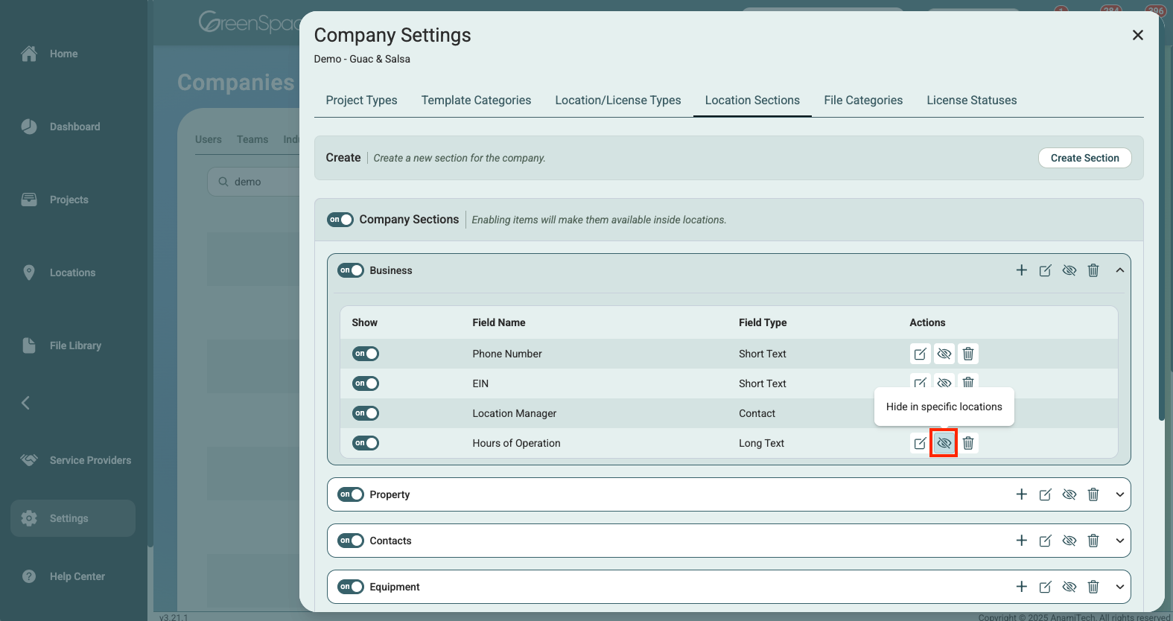1173x621 pixels.
Task: Turn off the Location Manager field
Action: point(366,413)
